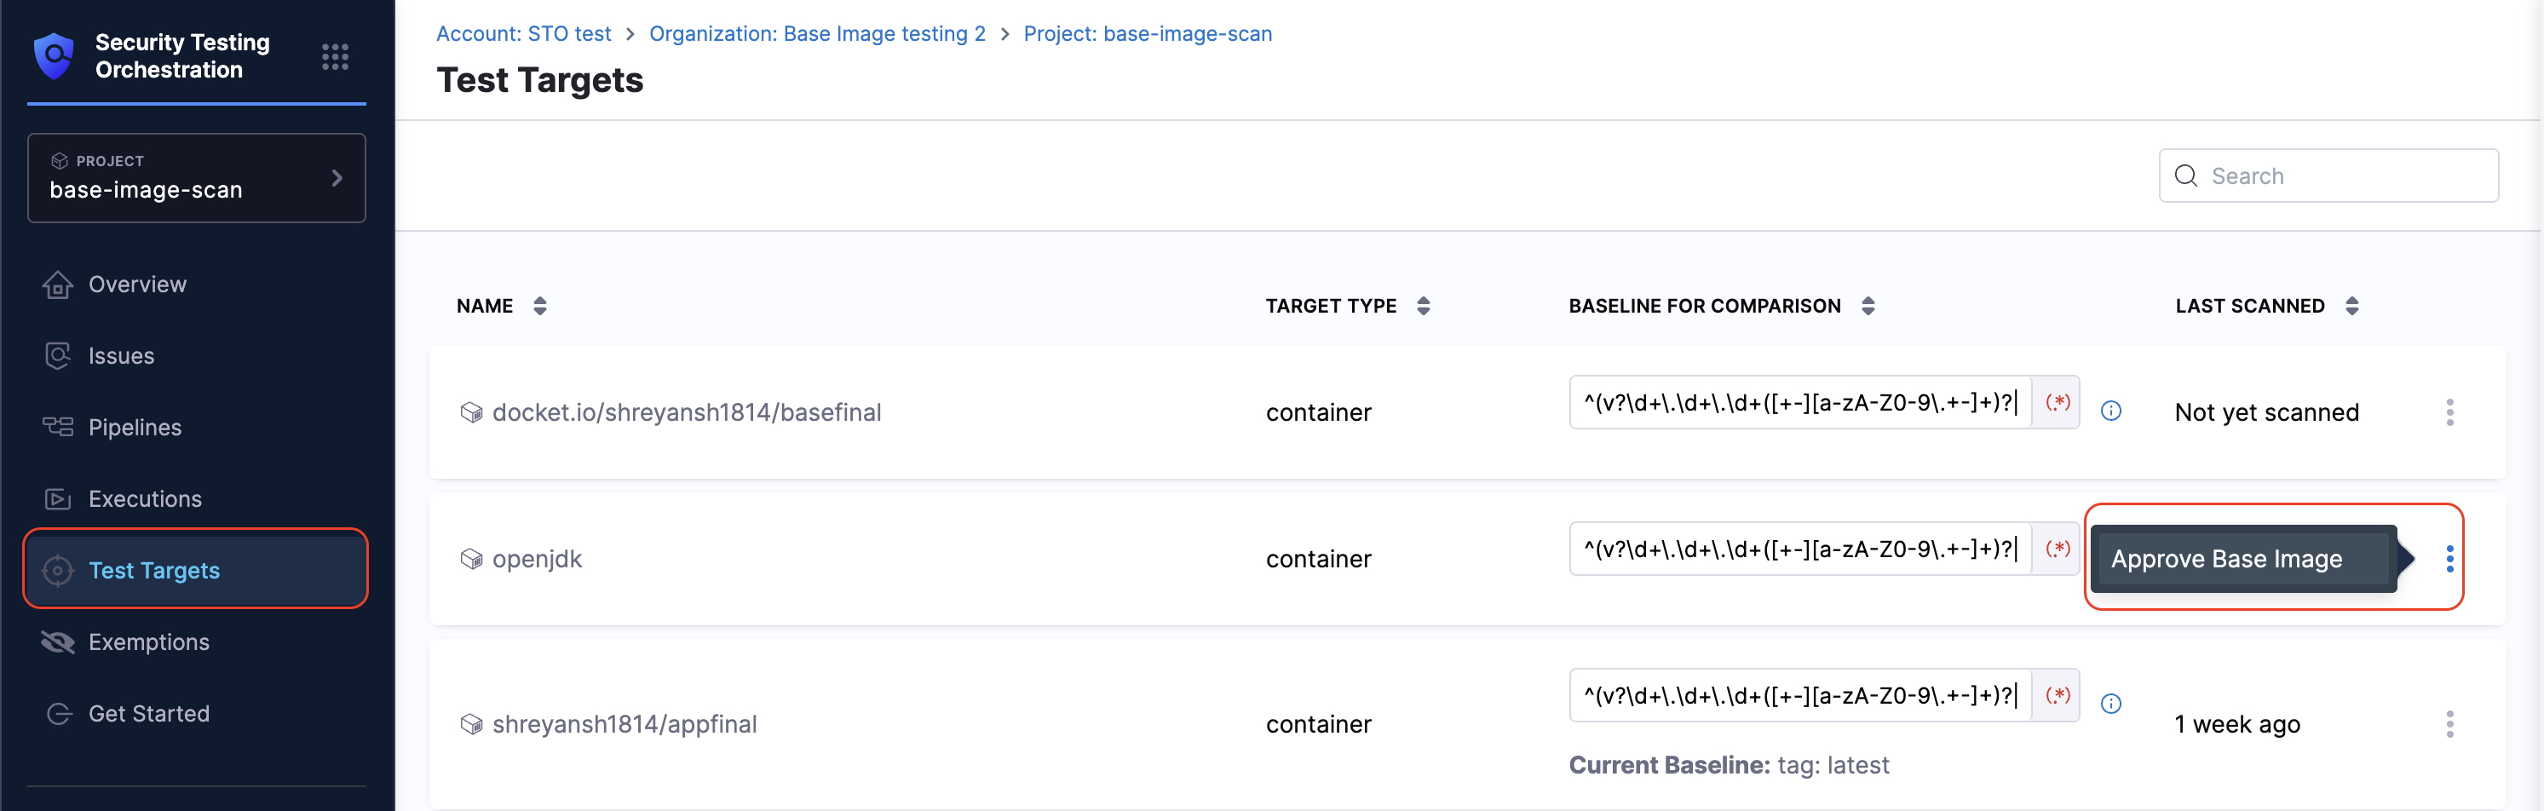Toggle regex button on docket.io basefinal baseline
The height and width of the screenshot is (811, 2544).
2058,402
